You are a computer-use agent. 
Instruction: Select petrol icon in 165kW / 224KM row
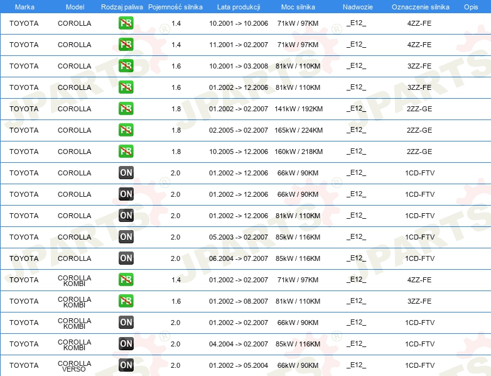tap(126, 130)
